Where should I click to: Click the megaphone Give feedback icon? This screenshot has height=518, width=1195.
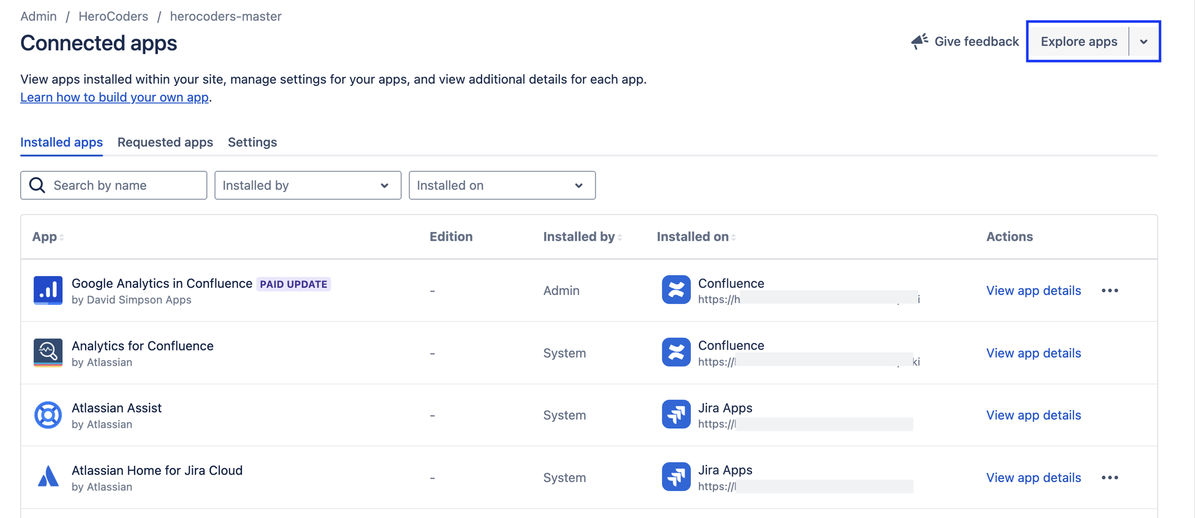coord(919,42)
